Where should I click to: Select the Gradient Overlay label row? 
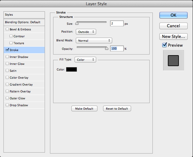pos(24,84)
